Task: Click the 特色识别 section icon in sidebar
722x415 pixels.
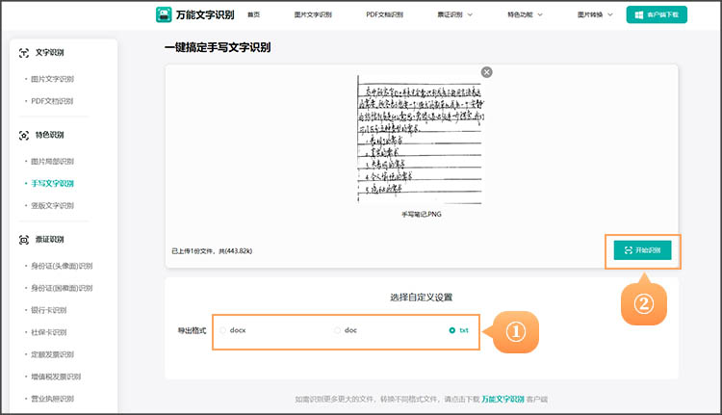Action: [x=24, y=135]
